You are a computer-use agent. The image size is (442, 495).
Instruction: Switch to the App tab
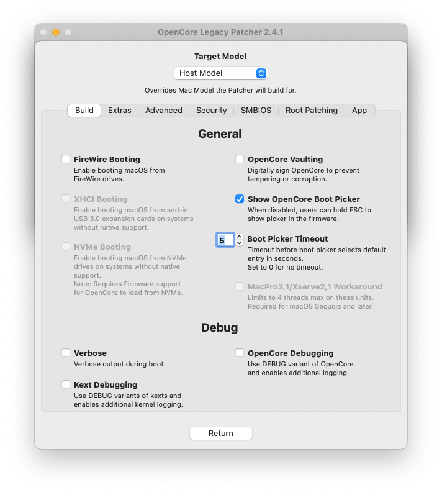click(x=359, y=111)
